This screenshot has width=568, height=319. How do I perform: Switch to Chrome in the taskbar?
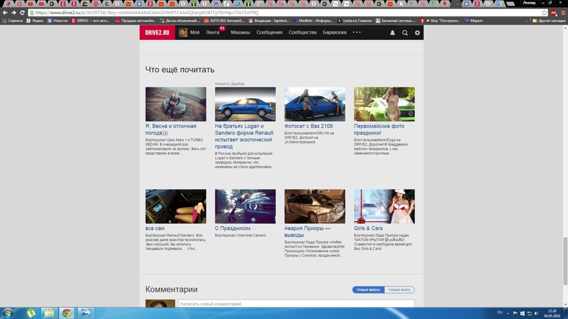click(x=67, y=313)
